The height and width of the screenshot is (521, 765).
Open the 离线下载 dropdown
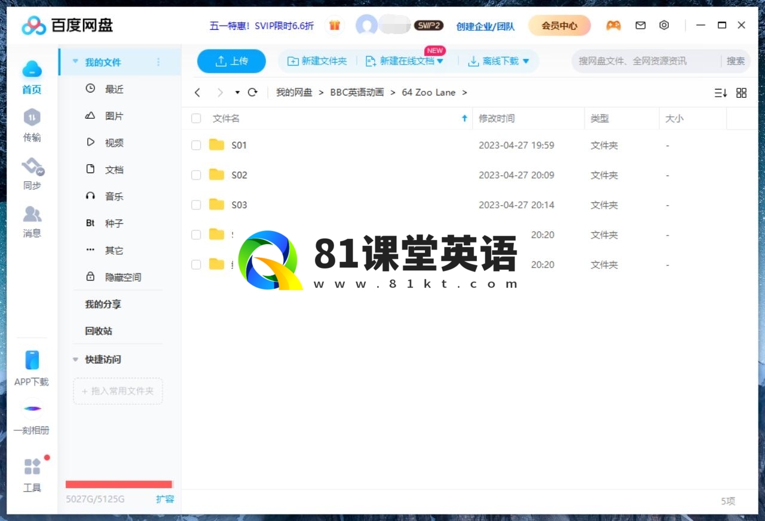click(x=526, y=61)
